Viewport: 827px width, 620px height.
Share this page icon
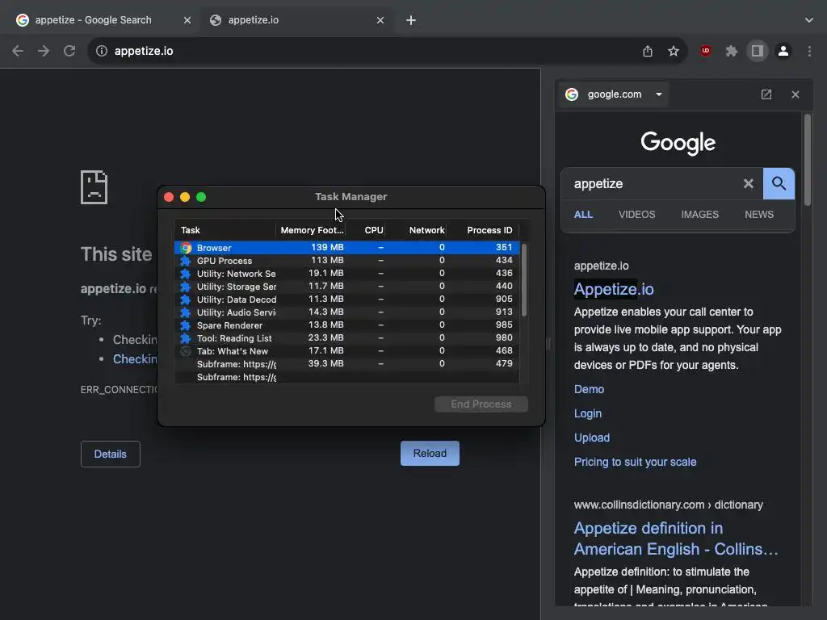point(647,51)
